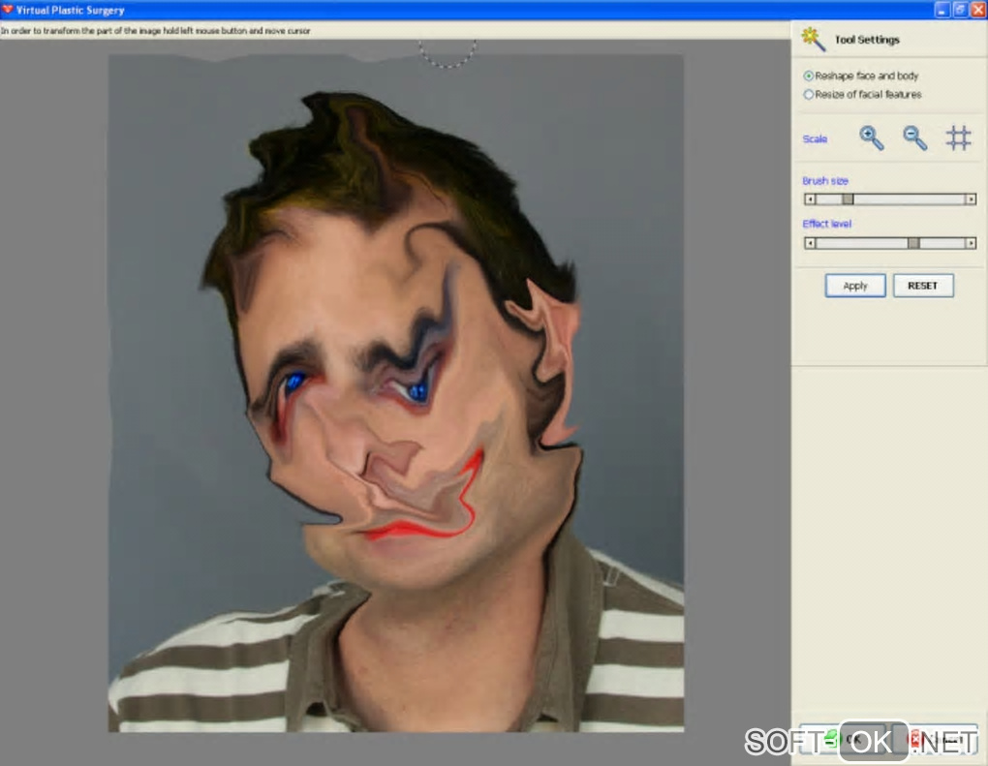Click the Tool Settings wand icon
Screen dimensions: 988x766
pos(813,39)
